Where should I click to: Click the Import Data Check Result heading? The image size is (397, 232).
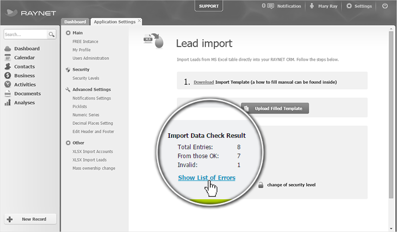coord(206,136)
